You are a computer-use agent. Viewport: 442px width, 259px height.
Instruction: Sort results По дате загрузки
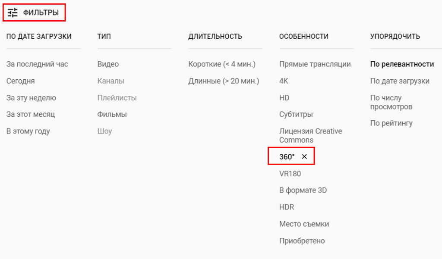click(x=400, y=81)
